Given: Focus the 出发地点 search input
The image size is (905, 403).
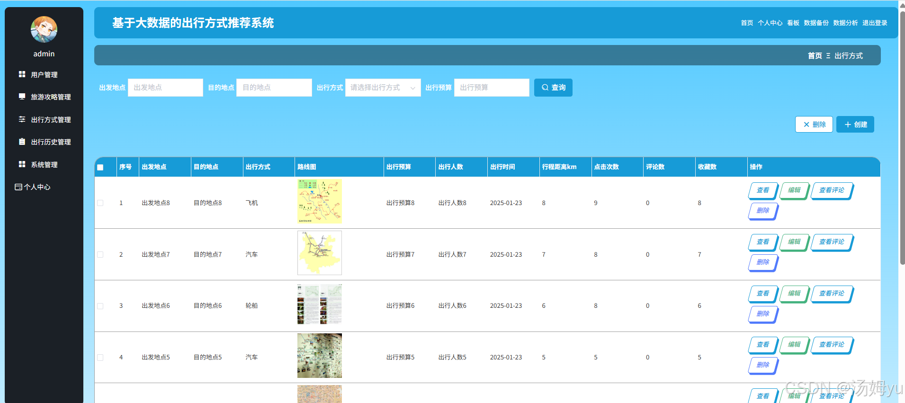Looking at the screenshot, I should [x=165, y=88].
